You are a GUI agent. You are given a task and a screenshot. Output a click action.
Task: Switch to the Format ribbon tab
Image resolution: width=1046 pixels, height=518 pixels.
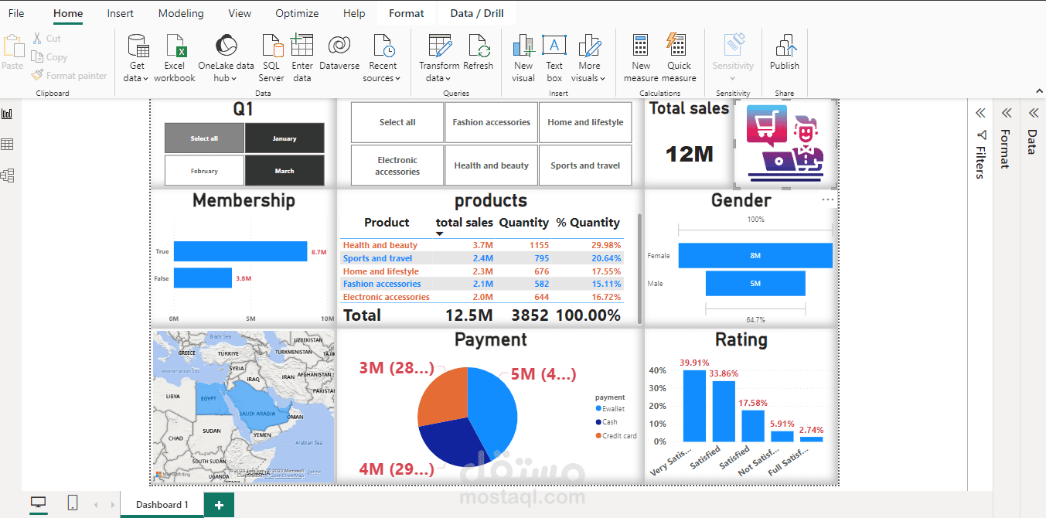point(407,13)
